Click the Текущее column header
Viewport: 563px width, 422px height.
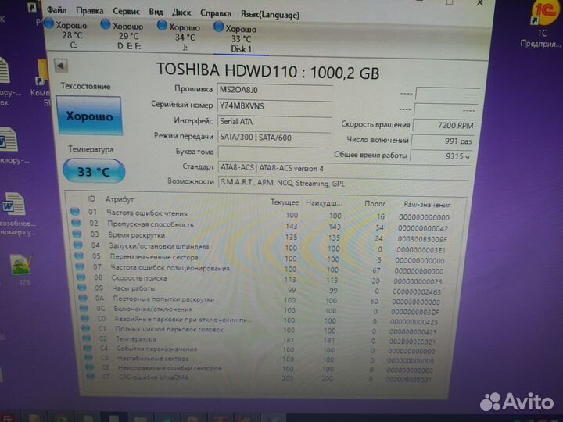click(x=285, y=202)
